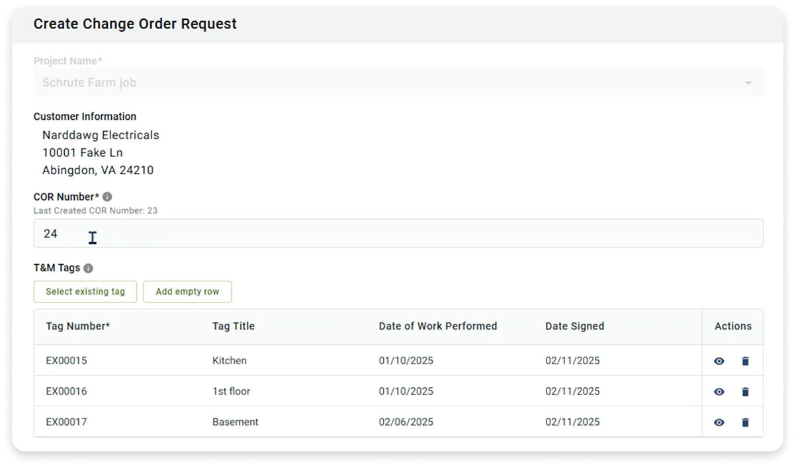Click the Tag Number column header
Viewport: 794px width, 466px height.
pyautogui.click(x=78, y=326)
